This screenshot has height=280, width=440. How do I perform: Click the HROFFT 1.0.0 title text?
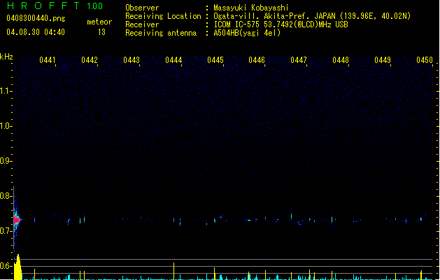[55, 6]
